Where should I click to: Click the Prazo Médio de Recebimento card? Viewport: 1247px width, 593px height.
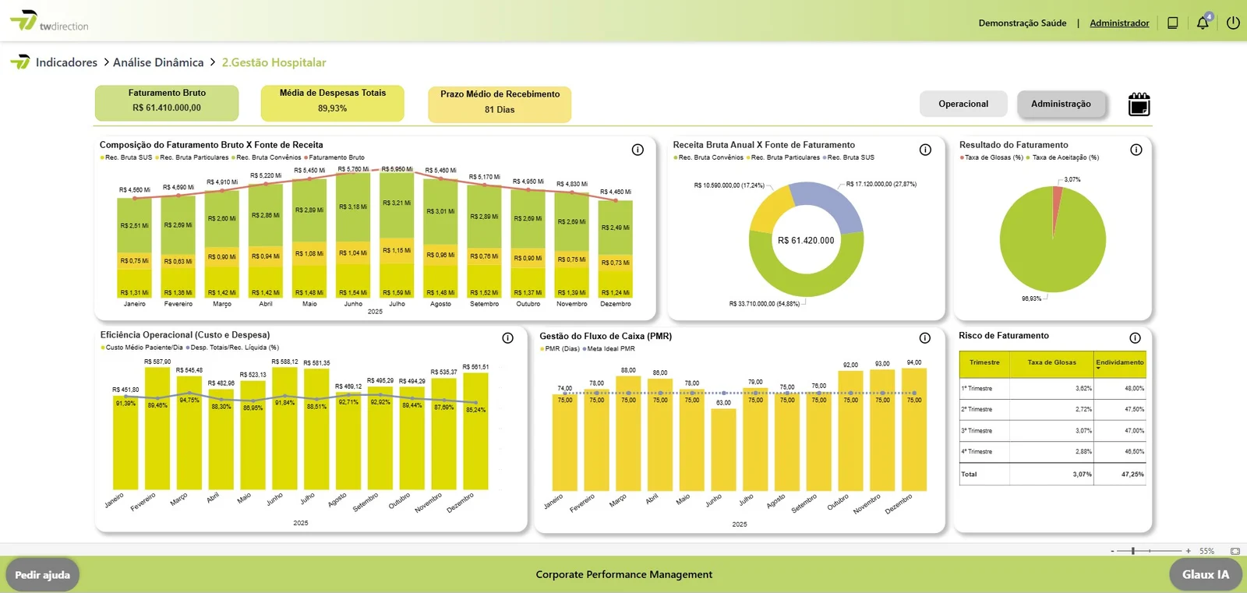[500, 104]
